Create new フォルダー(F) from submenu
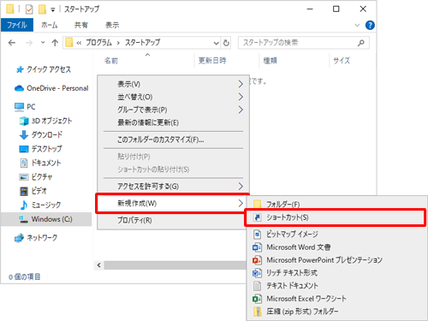This screenshot has width=428, height=321. [336, 204]
